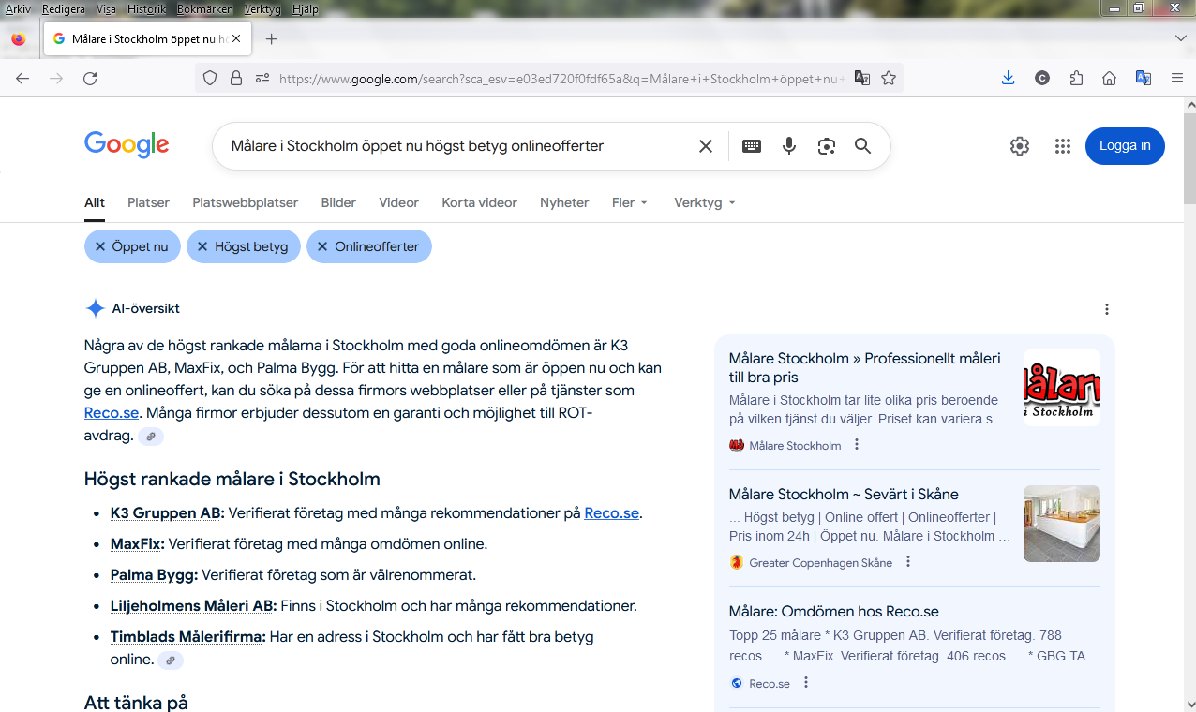Viewport: 1196px width, 712px height.
Task: Reload the current page
Action: [x=90, y=79]
